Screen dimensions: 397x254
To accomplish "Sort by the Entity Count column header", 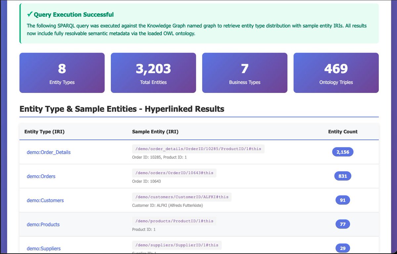I will [343, 132].
